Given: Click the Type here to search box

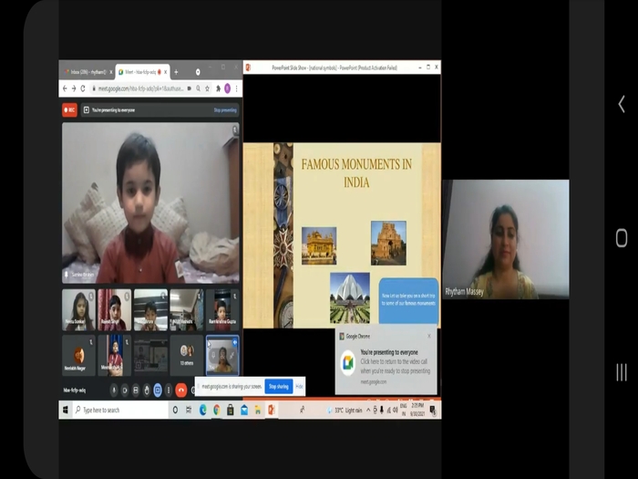Looking at the screenshot, I should pos(120,411).
